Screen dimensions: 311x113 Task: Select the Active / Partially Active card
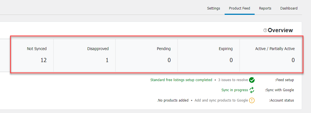pos(271,55)
